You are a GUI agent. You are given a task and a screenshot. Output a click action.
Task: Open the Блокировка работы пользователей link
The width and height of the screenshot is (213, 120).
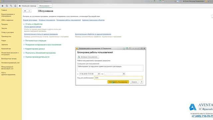coord(69,20)
